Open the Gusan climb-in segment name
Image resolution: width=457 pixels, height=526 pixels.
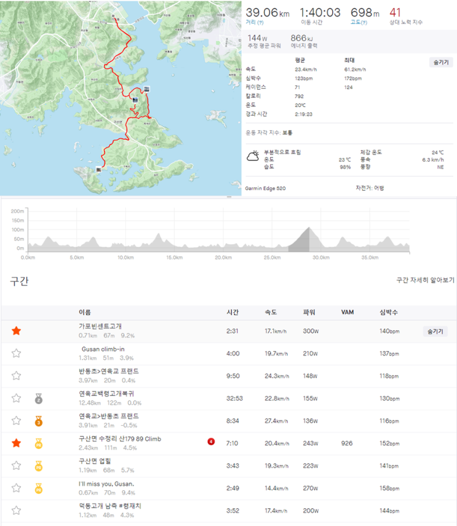pyautogui.click(x=103, y=349)
